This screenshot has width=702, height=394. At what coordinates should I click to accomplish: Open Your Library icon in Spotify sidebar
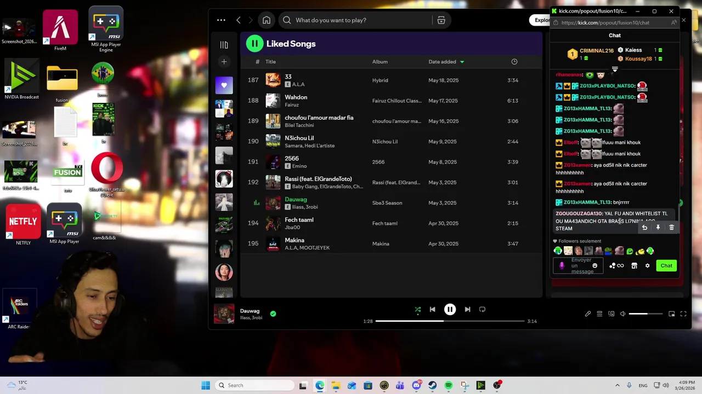(x=224, y=45)
